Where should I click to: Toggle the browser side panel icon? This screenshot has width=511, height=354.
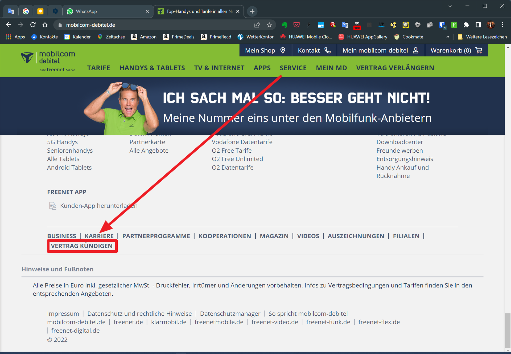(x=478, y=25)
